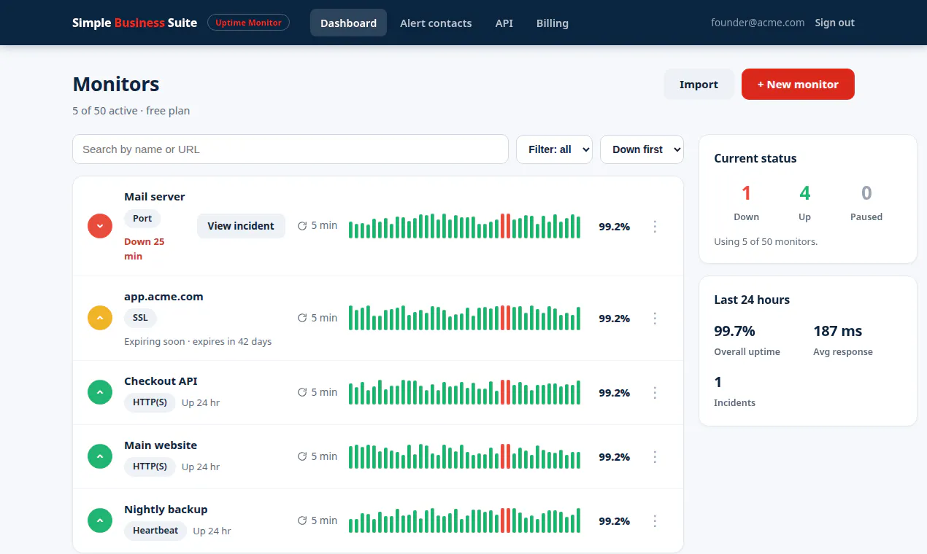This screenshot has height=554, width=927.
Task: Click the app.acme.com uptime bar chart
Action: [465, 318]
